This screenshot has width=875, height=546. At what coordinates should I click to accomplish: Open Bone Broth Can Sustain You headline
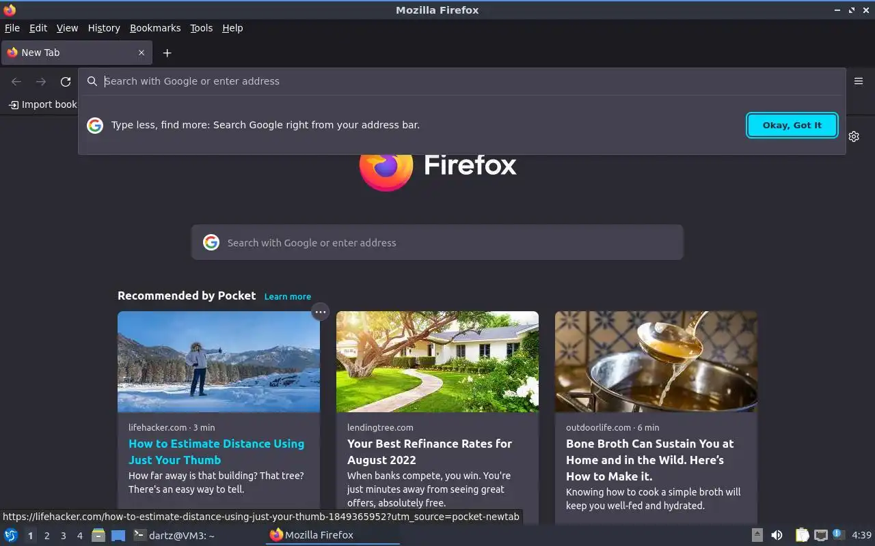pyautogui.click(x=649, y=460)
